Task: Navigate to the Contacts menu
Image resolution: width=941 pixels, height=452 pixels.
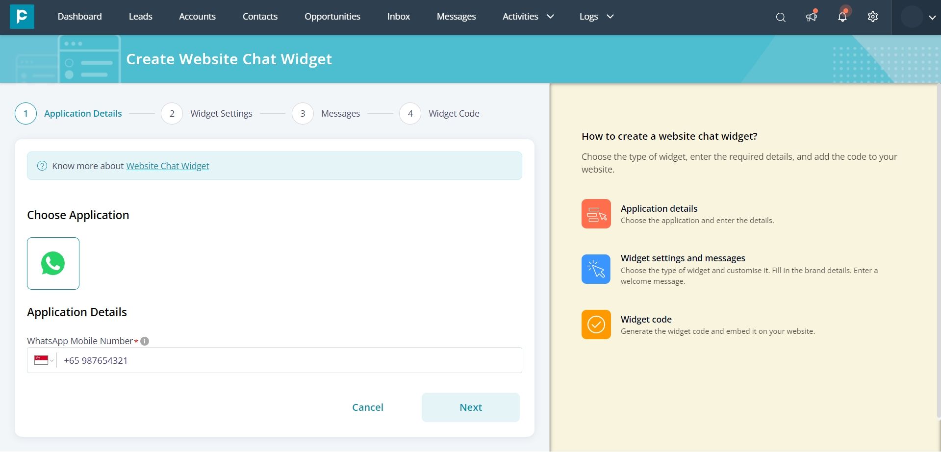Action: 260,16
